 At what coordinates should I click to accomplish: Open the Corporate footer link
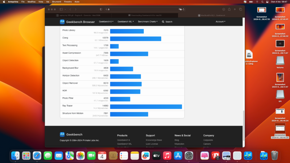(x=208, y=140)
